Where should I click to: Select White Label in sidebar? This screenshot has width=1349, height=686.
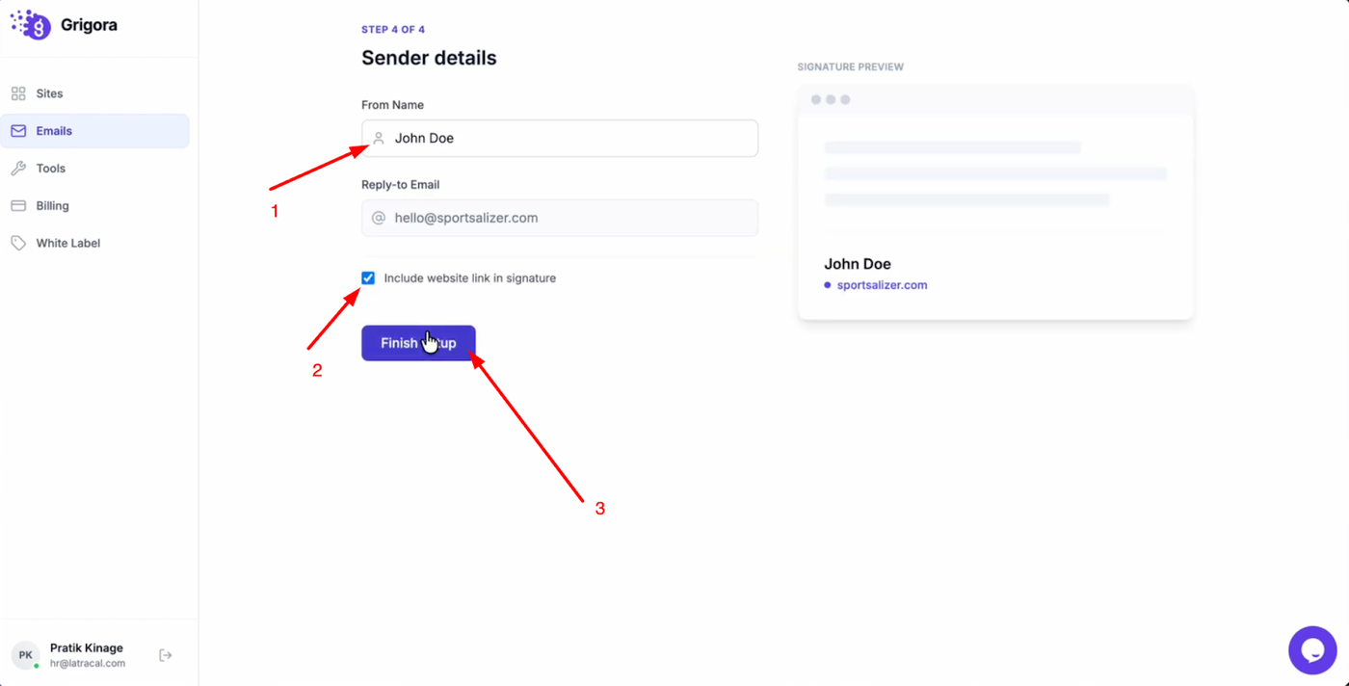(67, 244)
